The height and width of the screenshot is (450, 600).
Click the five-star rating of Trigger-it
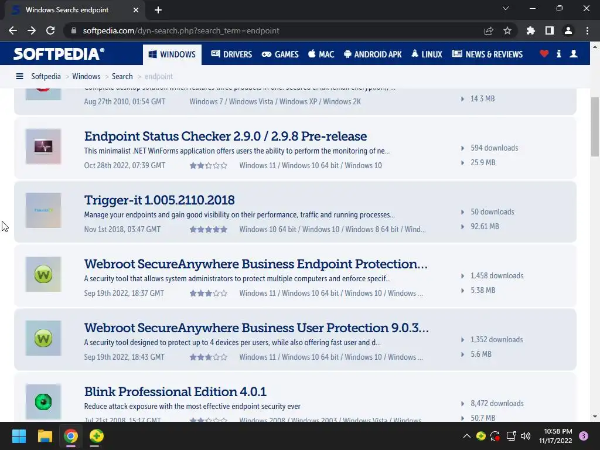click(x=209, y=230)
